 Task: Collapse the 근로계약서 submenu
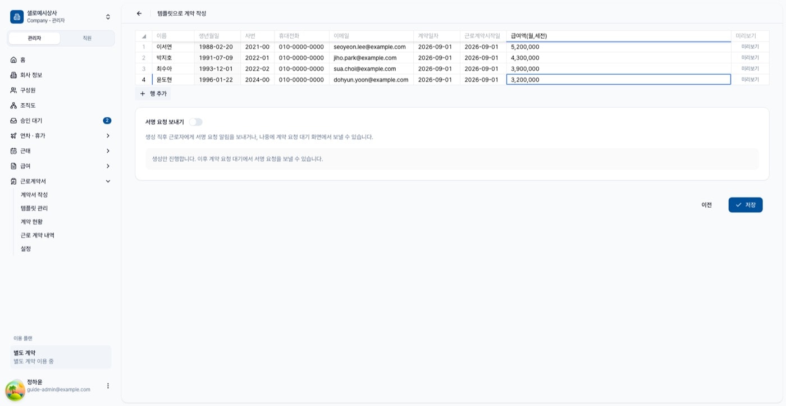click(108, 181)
